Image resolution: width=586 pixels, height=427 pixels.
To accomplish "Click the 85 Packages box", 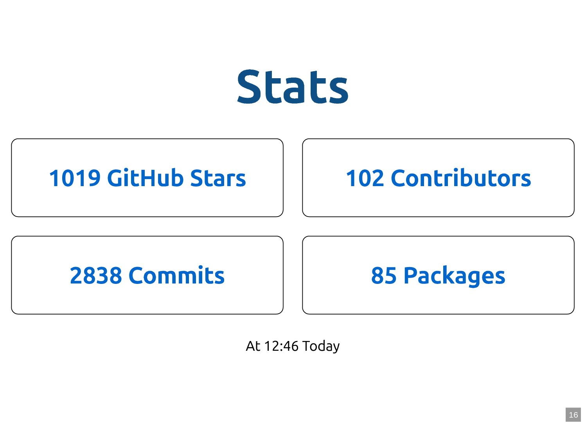I will click(438, 275).
